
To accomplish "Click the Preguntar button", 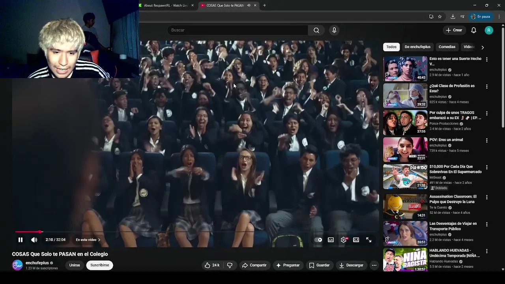I will click(288, 265).
